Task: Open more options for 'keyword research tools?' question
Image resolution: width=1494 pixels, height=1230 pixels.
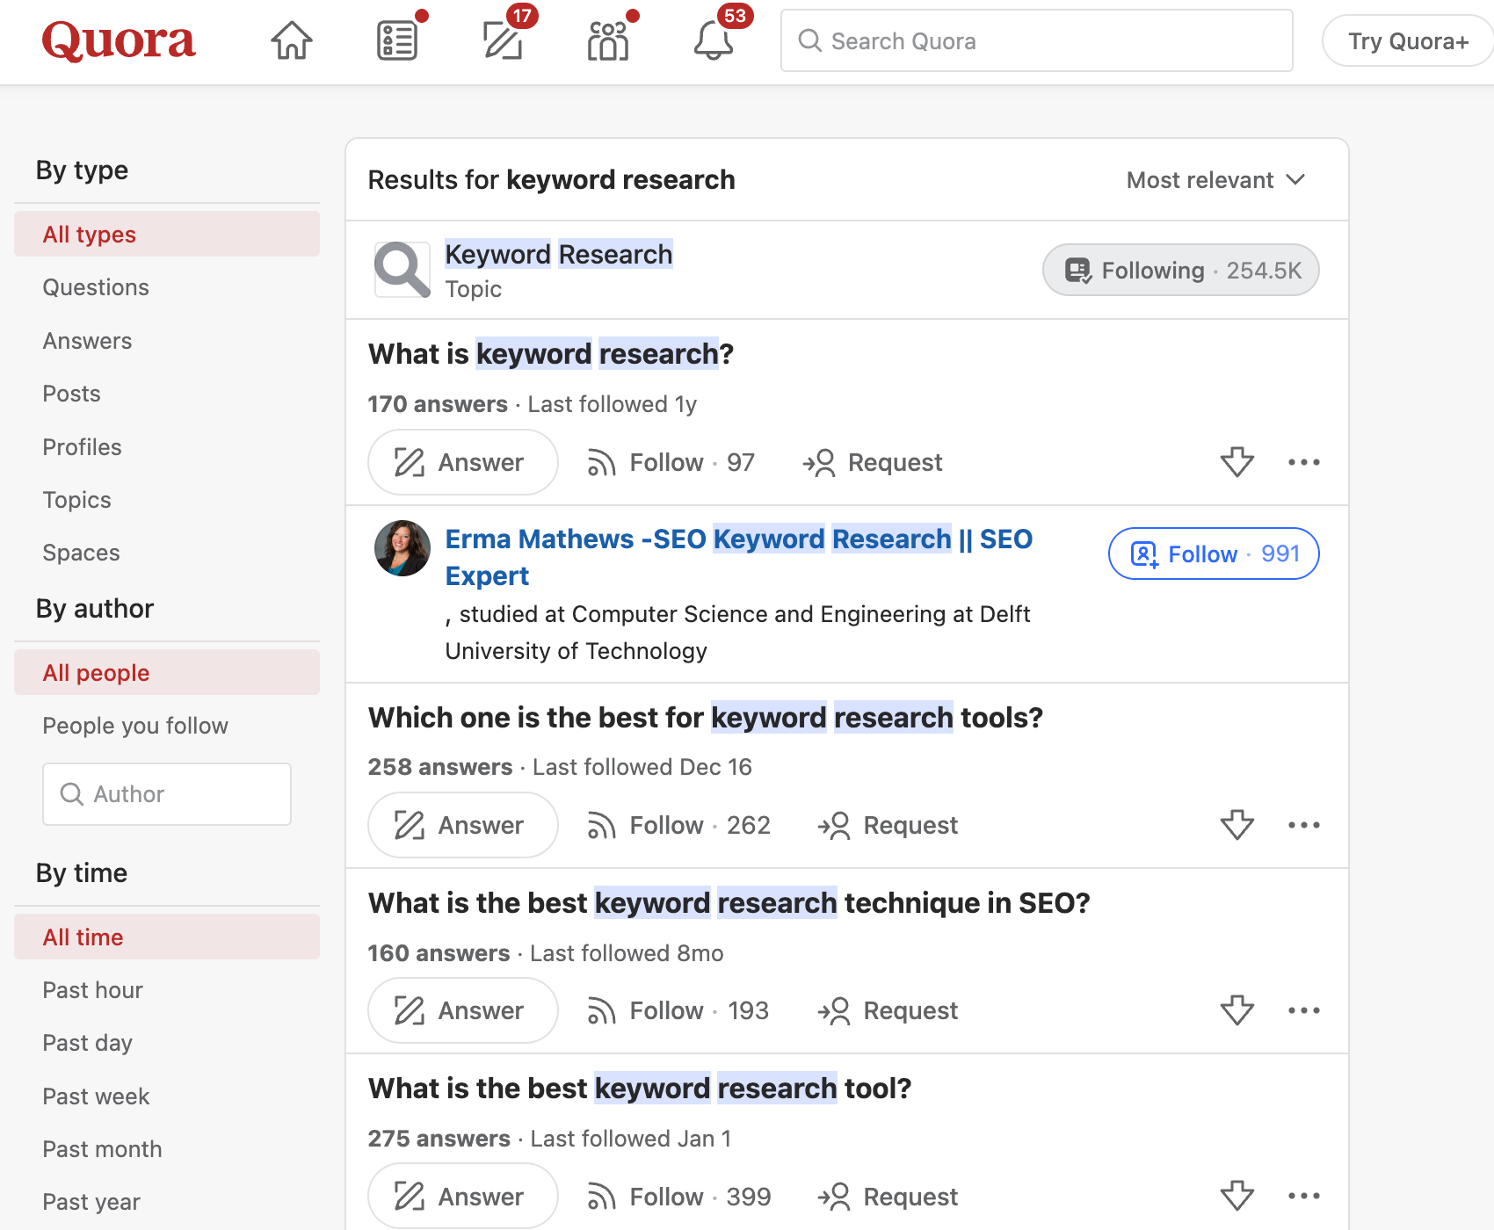Action: 1304,825
